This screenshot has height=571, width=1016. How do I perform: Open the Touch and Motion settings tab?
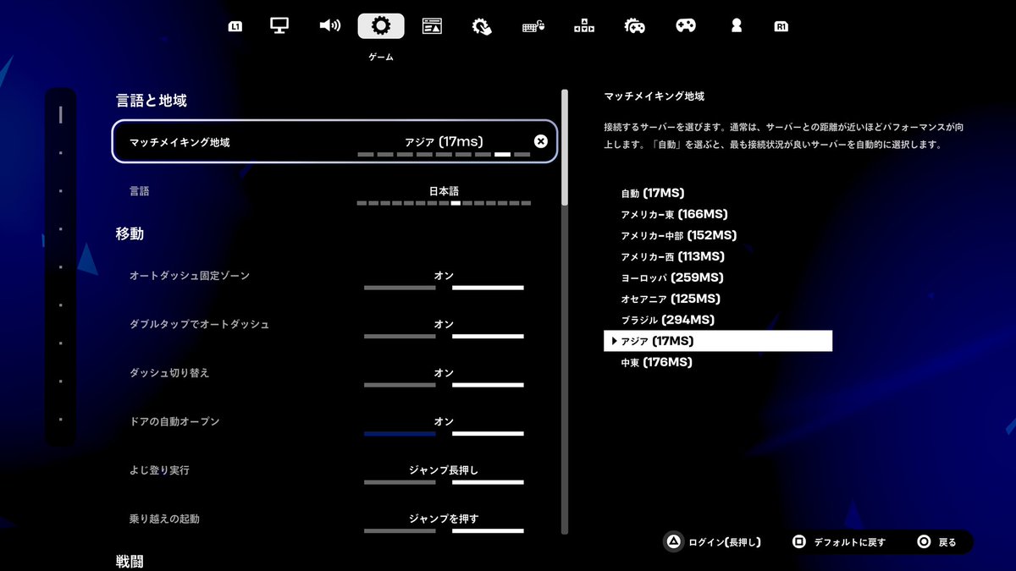point(482,26)
